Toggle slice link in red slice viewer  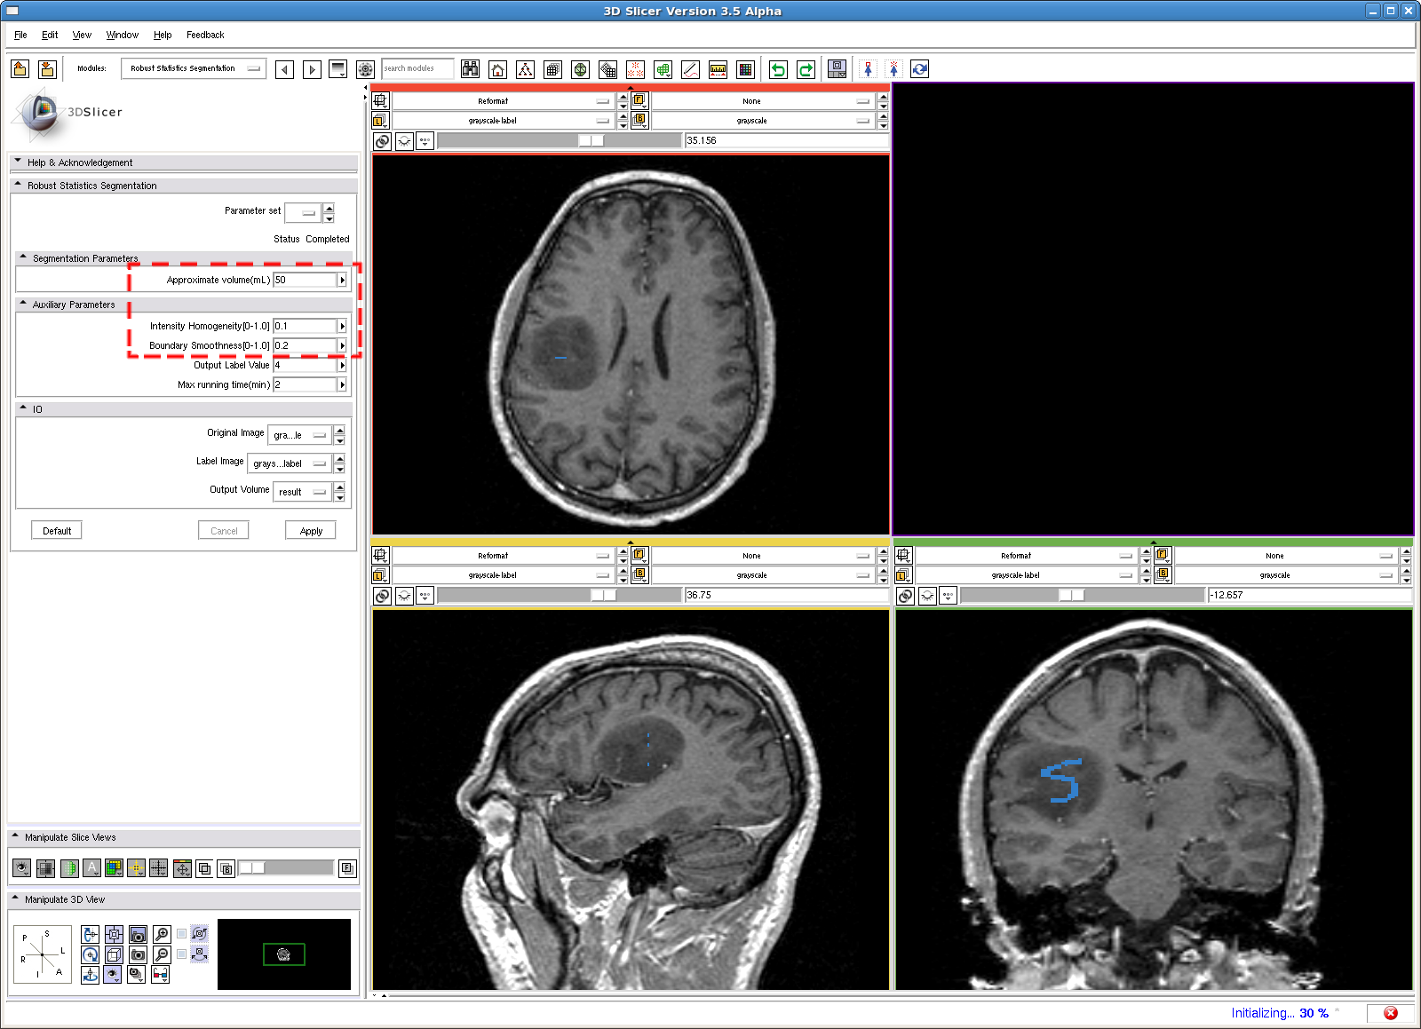(x=382, y=141)
